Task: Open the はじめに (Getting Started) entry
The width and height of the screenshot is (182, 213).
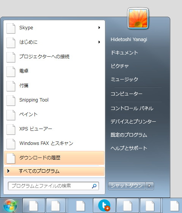Action: pyautogui.click(x=54, y=42)
